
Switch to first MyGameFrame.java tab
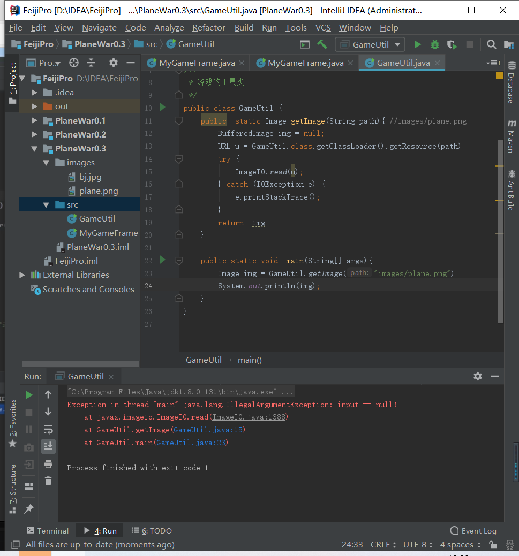click(197, 63)
